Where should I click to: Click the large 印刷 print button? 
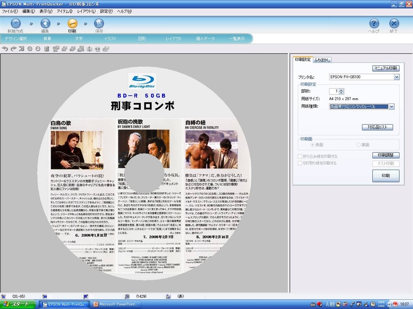tap(386, 176)
